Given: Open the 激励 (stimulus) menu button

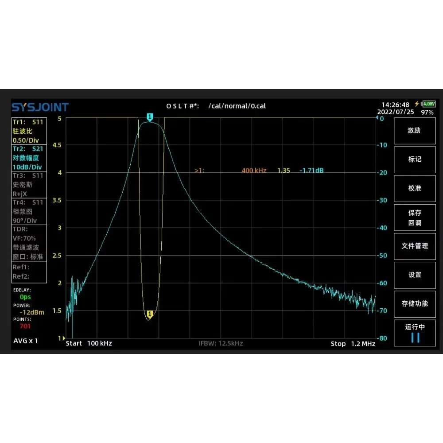Looking at the screenshot, I should point(415,131).
